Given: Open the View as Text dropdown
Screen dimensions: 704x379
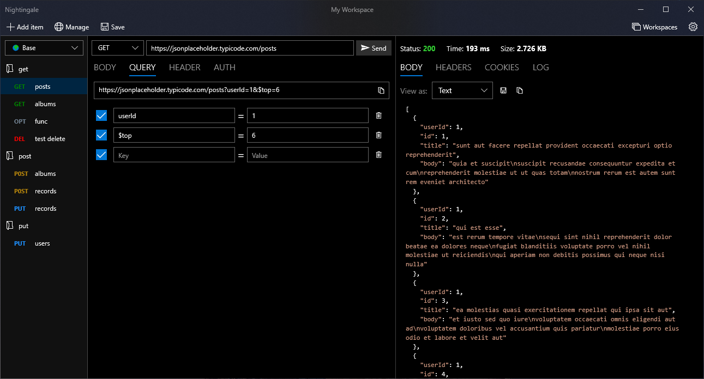Looking at the screenshot, I should click(x=462, y=90).
